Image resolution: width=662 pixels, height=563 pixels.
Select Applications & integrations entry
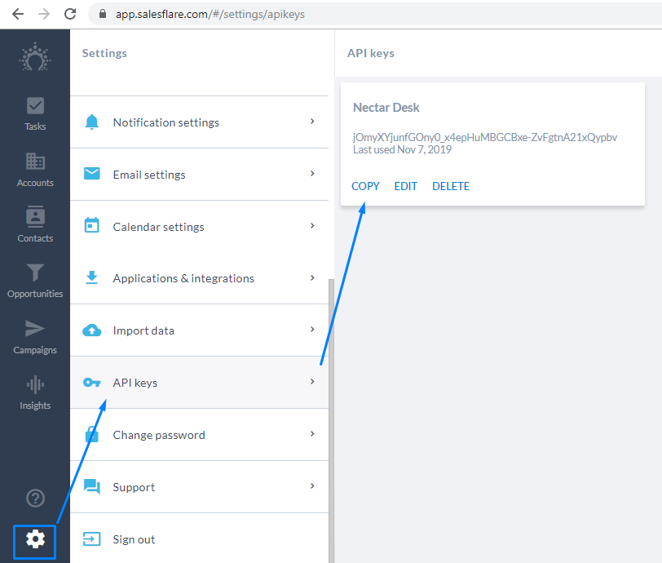click(199, 278)
